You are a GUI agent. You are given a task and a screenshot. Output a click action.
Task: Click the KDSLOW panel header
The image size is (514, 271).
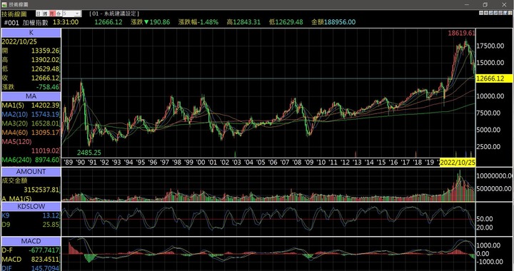coord(31,207)
